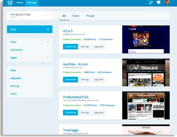Open the KTLA 5 blog title
The height and width of the screenshot is (137, 177).
click(68, 31)
